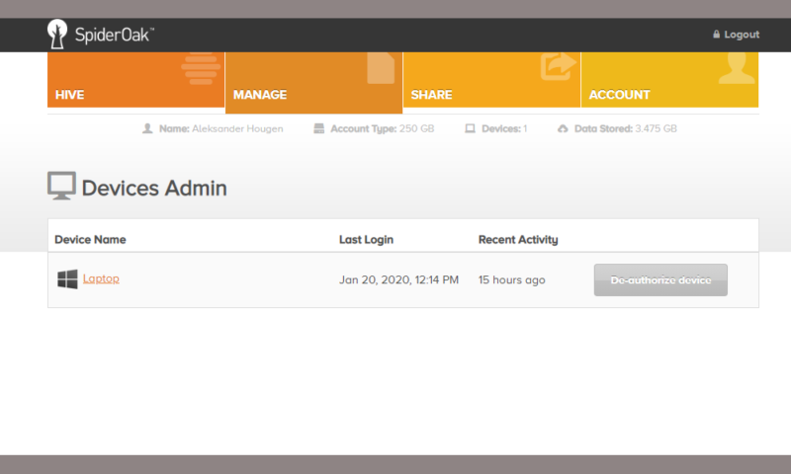This screenshot has width=791, height=474.
Task: Open the HIVE tab
Action: pos(70,95)
